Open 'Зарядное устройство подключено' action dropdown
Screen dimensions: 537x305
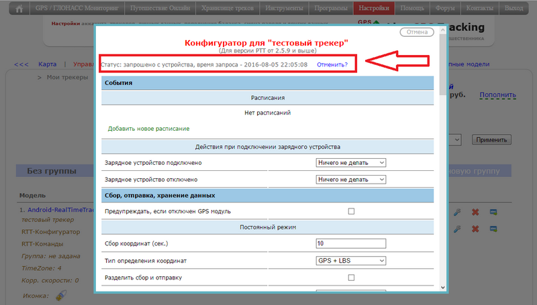(351, 163)
